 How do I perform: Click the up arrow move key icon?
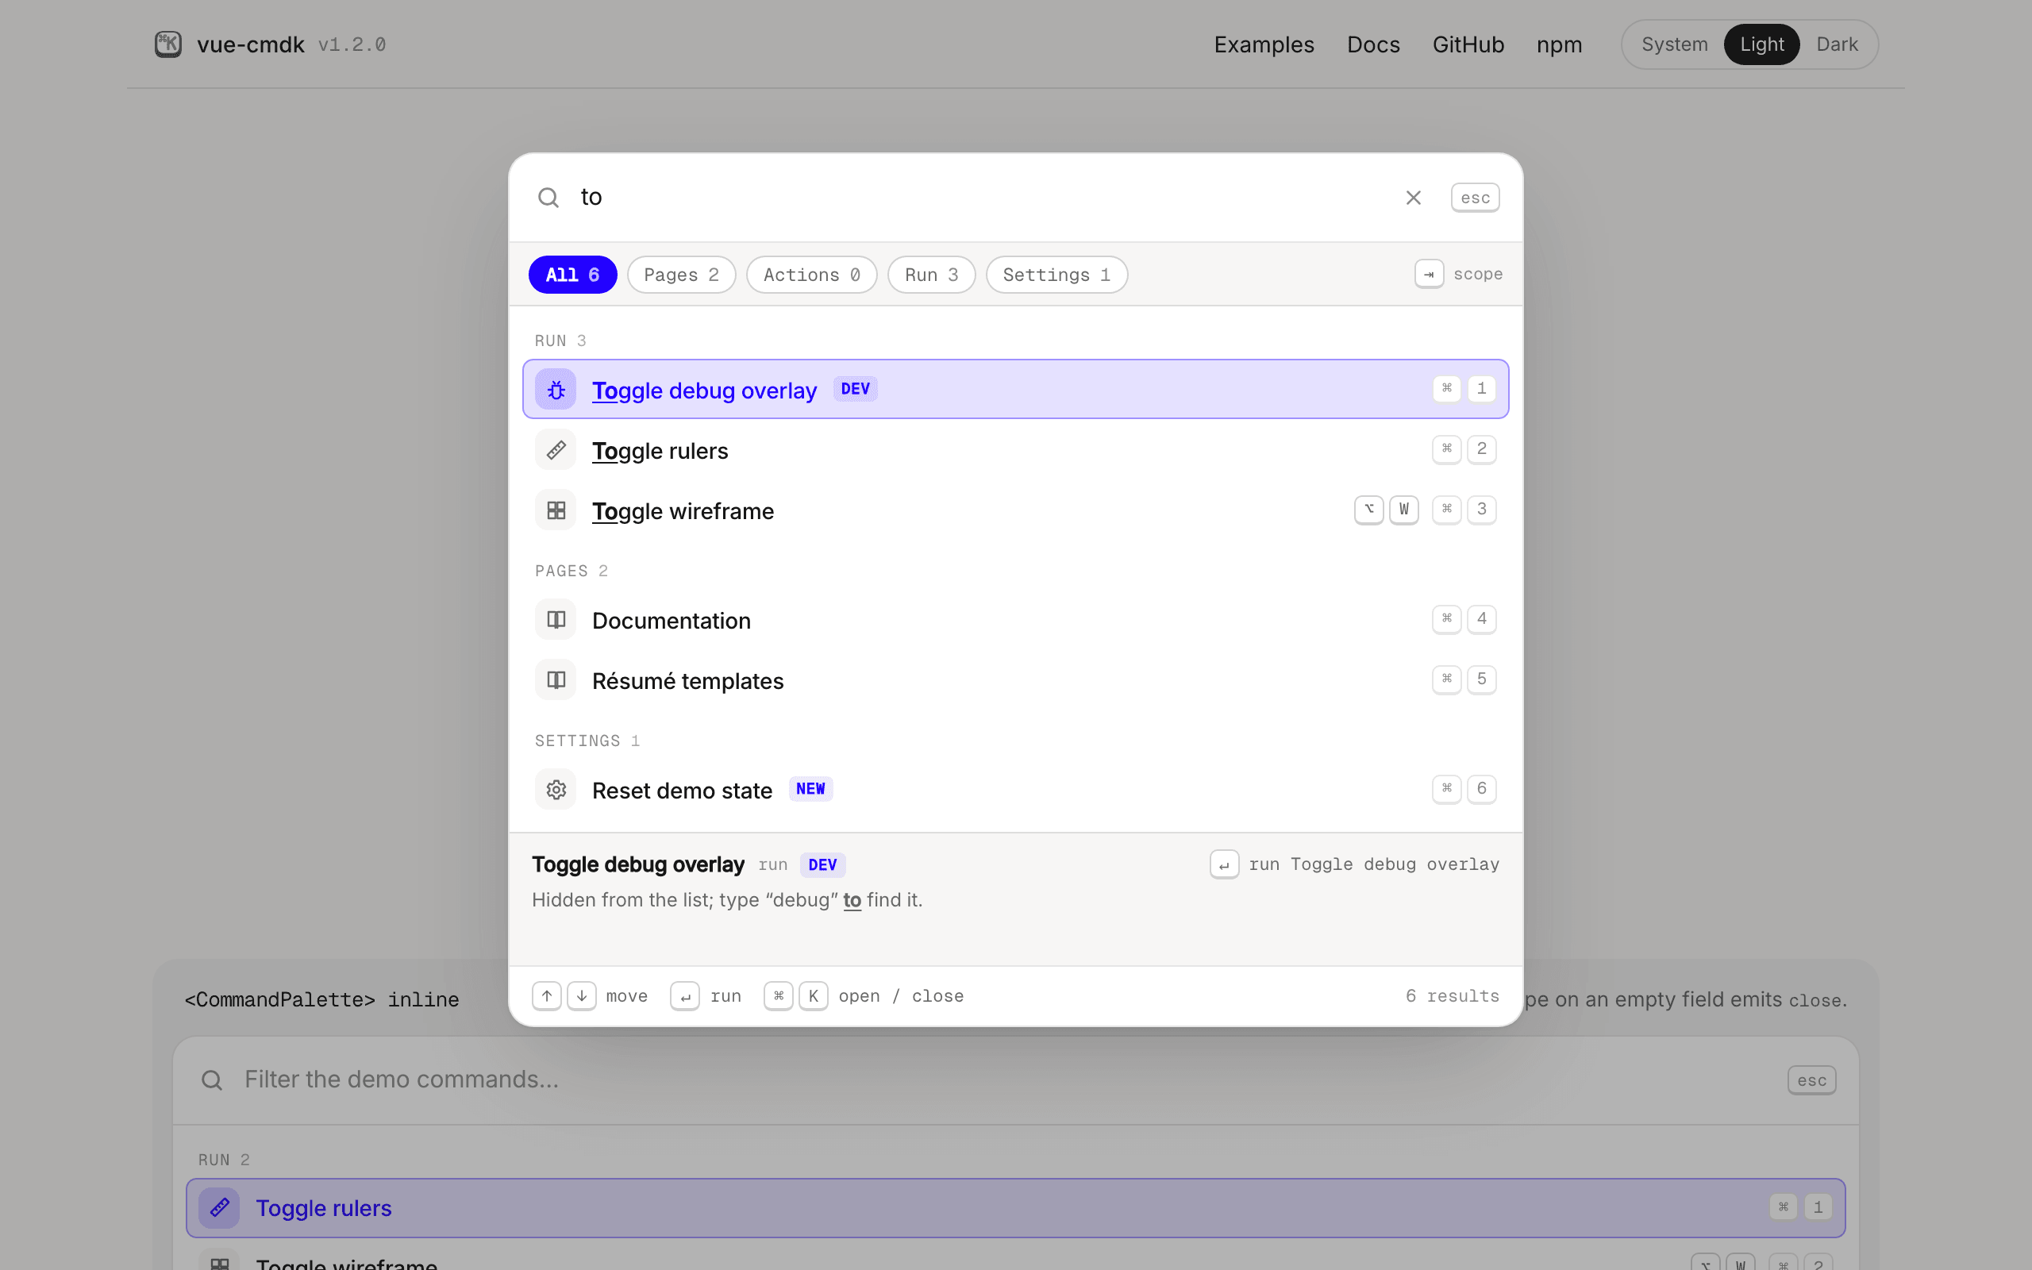click(547, 995)
